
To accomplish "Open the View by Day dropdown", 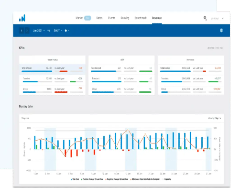I will click(215, 118).
